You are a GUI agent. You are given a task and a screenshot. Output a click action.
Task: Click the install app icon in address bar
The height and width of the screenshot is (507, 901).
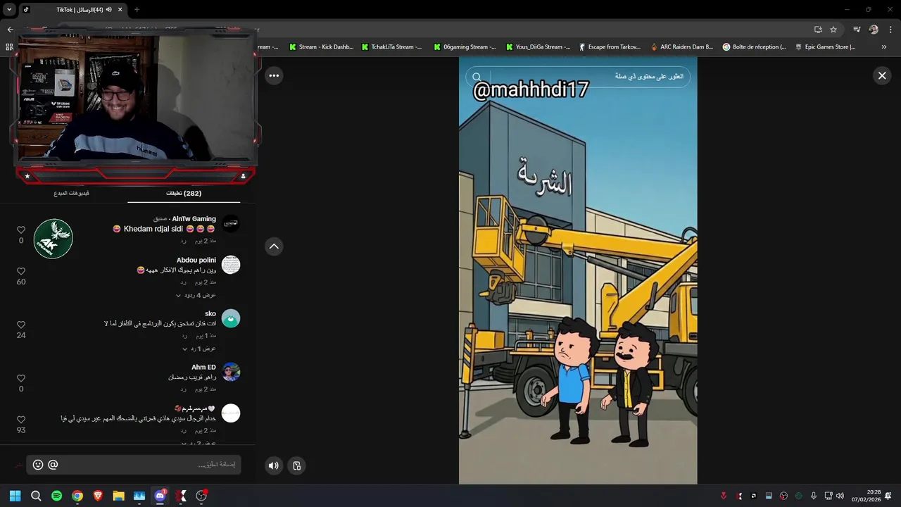(818, 30)
